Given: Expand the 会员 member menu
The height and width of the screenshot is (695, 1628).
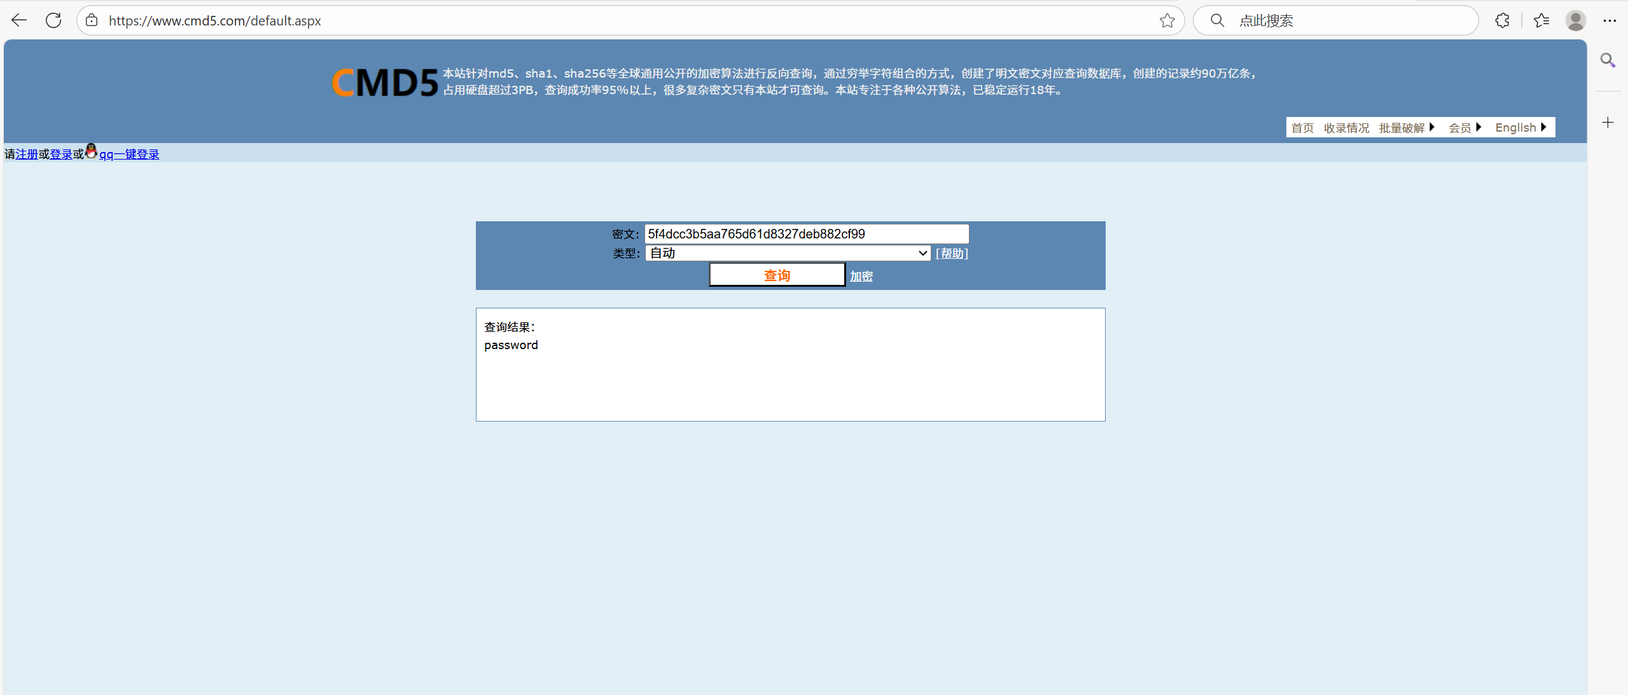Looking at the screenshot, I should (x=1465, y=128).
